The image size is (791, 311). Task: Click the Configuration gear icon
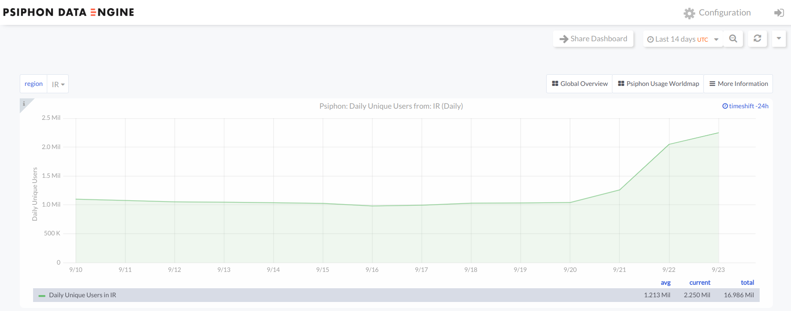[689, 13]
